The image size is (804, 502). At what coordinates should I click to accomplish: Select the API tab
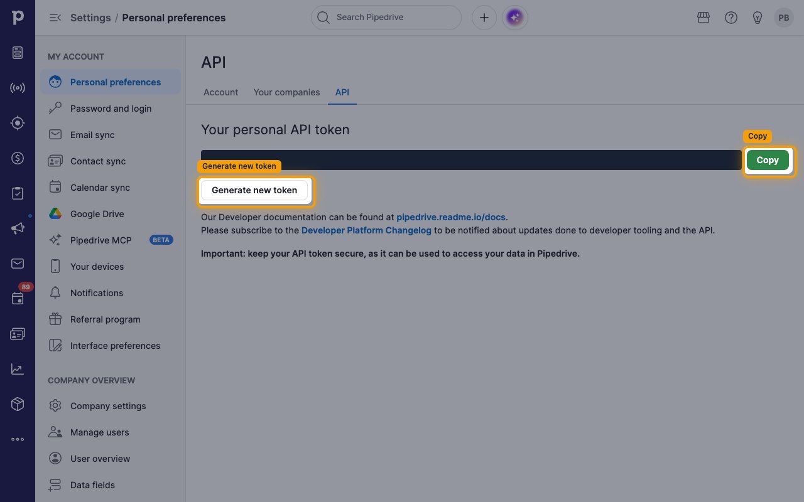[342, 92]
